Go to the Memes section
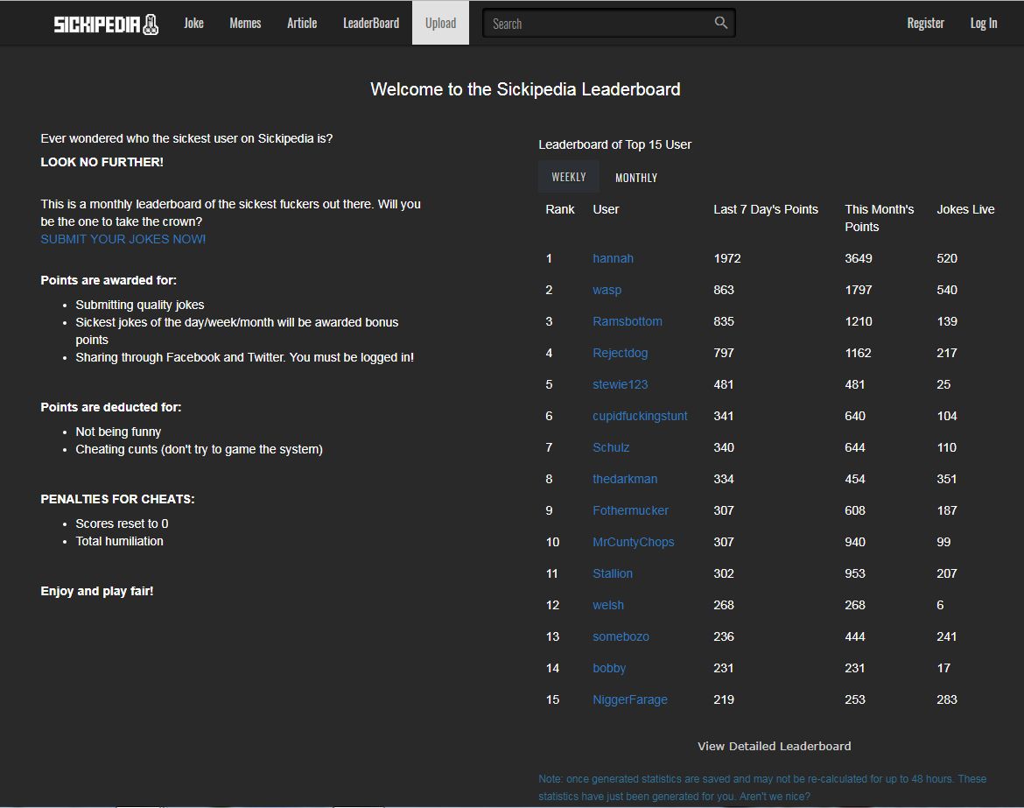This screenshot has height=808, width=1024. pyautogui.click(x=245, y=24)
